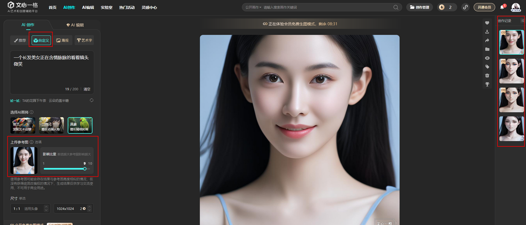This screenshot has height=225, width=526.
Task: Open 热门活动 in top navigation
Action: pos(127,7)
